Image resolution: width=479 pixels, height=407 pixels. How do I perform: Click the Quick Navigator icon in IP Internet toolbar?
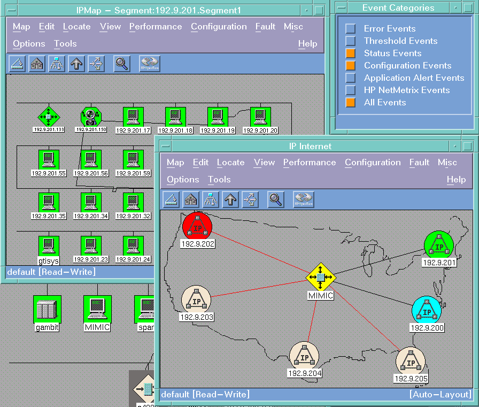pos(250,199)
